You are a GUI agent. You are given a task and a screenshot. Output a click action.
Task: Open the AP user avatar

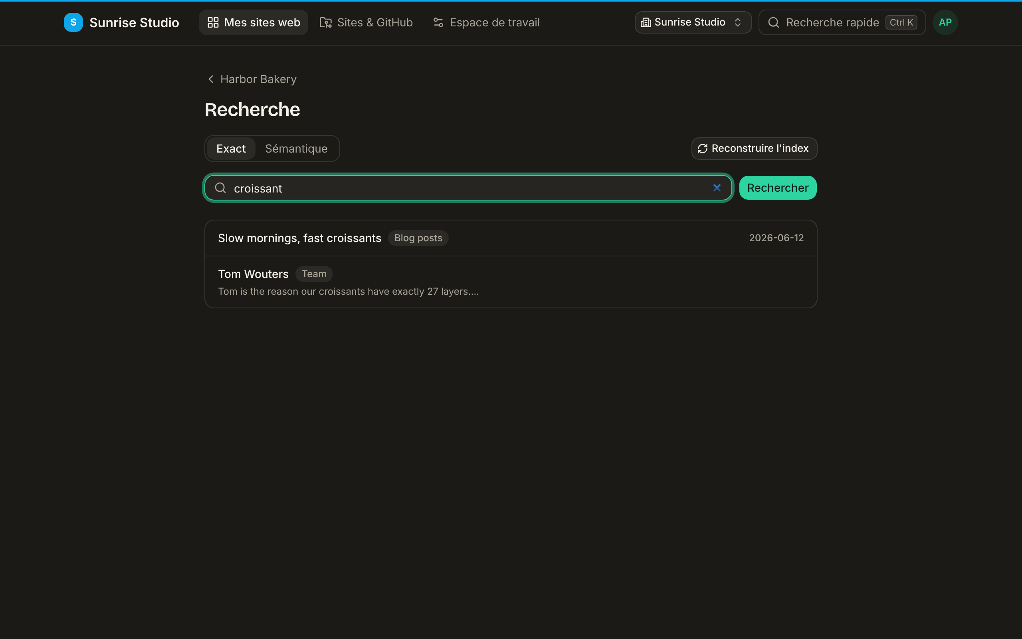pos(945,22)
